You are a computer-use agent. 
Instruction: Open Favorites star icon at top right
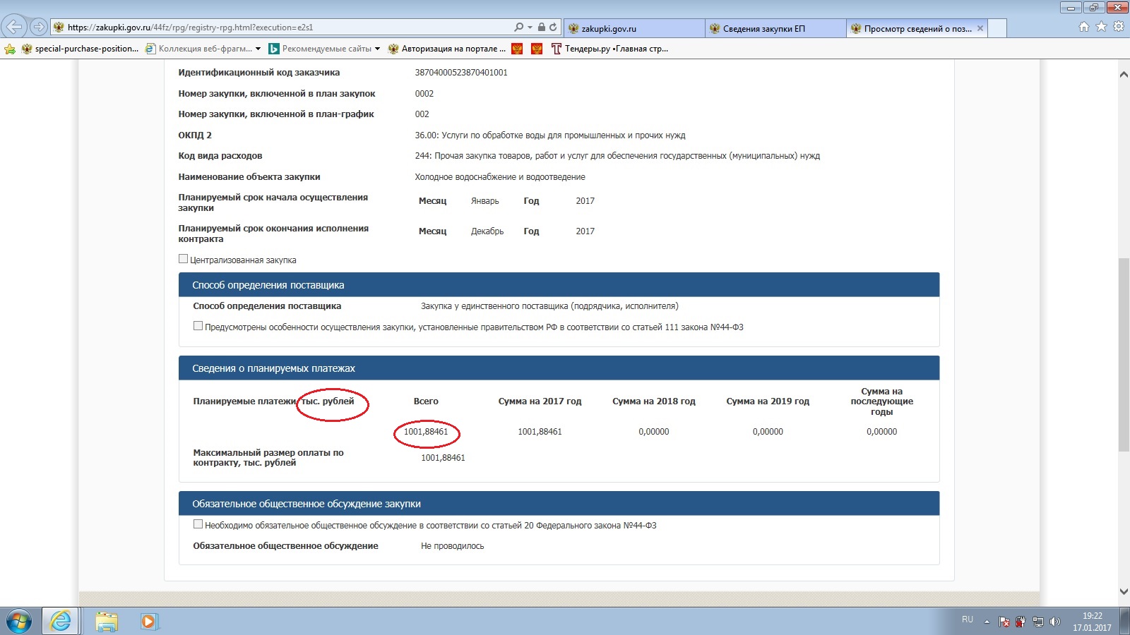[x=1101, y=28]
